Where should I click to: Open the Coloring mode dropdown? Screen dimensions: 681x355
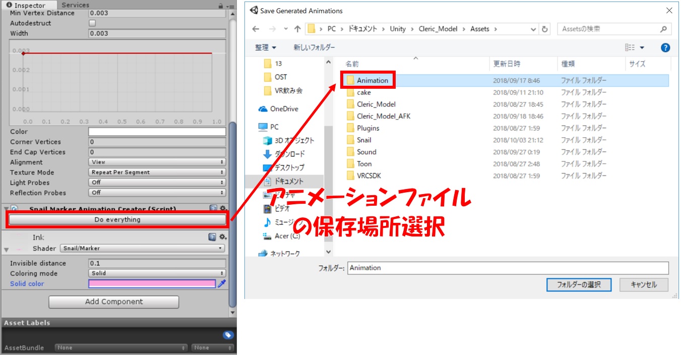click(157, 273)
